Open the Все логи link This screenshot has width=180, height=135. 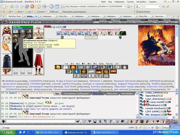98,94
